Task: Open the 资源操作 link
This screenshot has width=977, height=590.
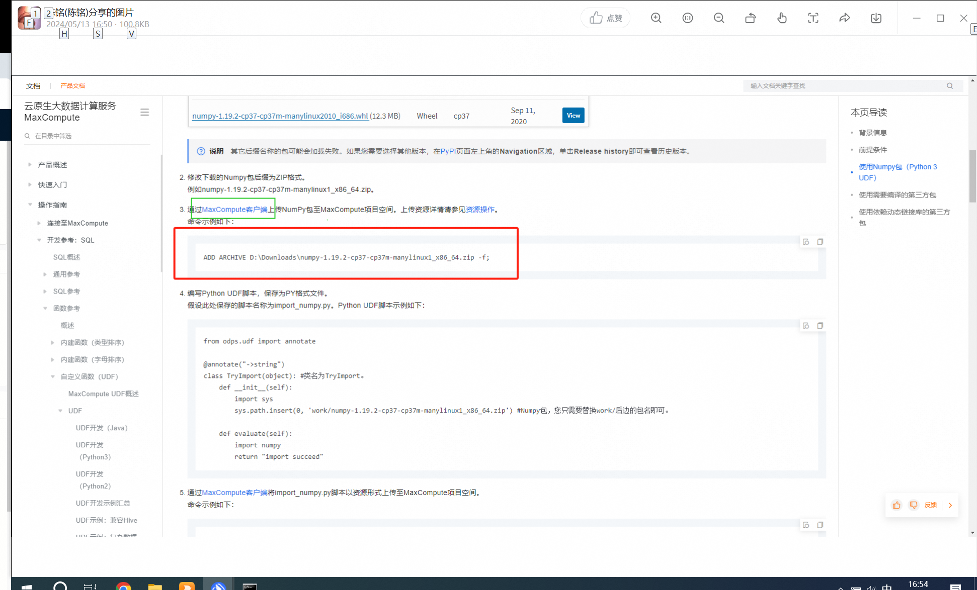Action: (x=480, y=210)
